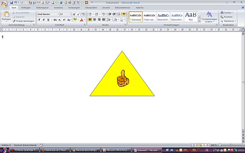245x153 pixels.
Task: Open the Word help icon
Action: pos(242,8)
